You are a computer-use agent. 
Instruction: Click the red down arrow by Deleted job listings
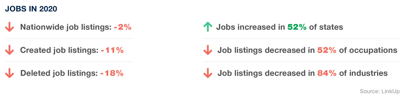[9, 73]
